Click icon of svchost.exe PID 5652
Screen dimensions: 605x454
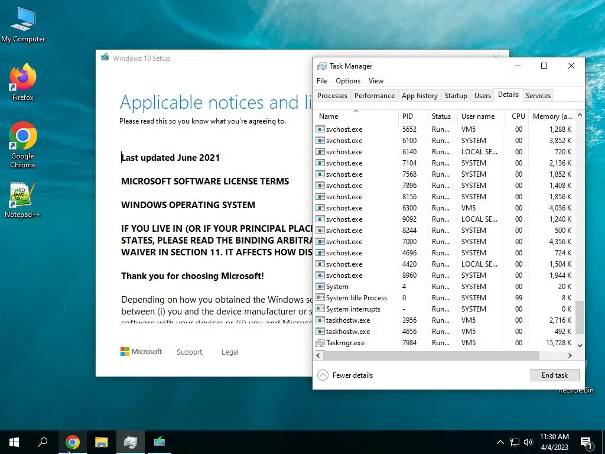[x=320, y=129]
